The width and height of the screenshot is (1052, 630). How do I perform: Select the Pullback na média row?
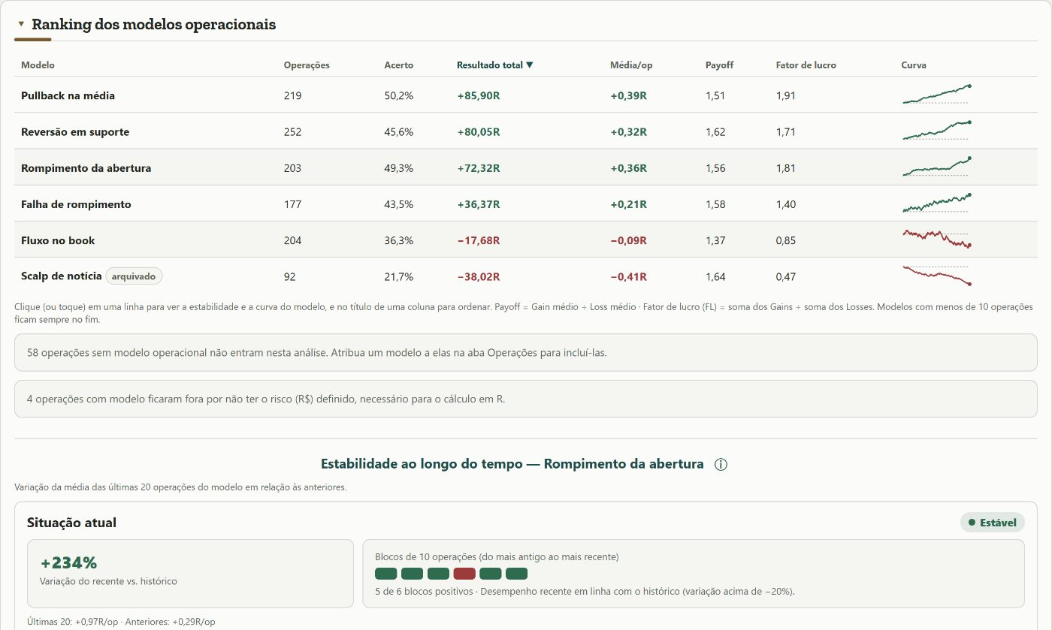click(526, 95)
